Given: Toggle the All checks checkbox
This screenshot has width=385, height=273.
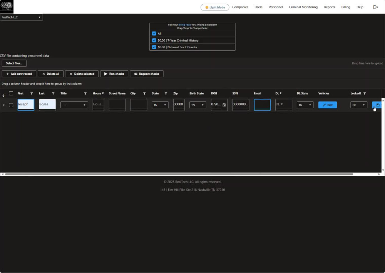Looking at the screenshot, I should [154, 34].
